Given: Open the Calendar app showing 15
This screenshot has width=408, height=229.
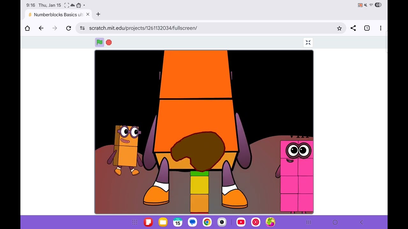Looking at the screenshot, I should (x=178, y=222).
